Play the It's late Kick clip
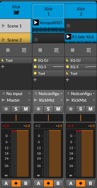 click(68, 36)
